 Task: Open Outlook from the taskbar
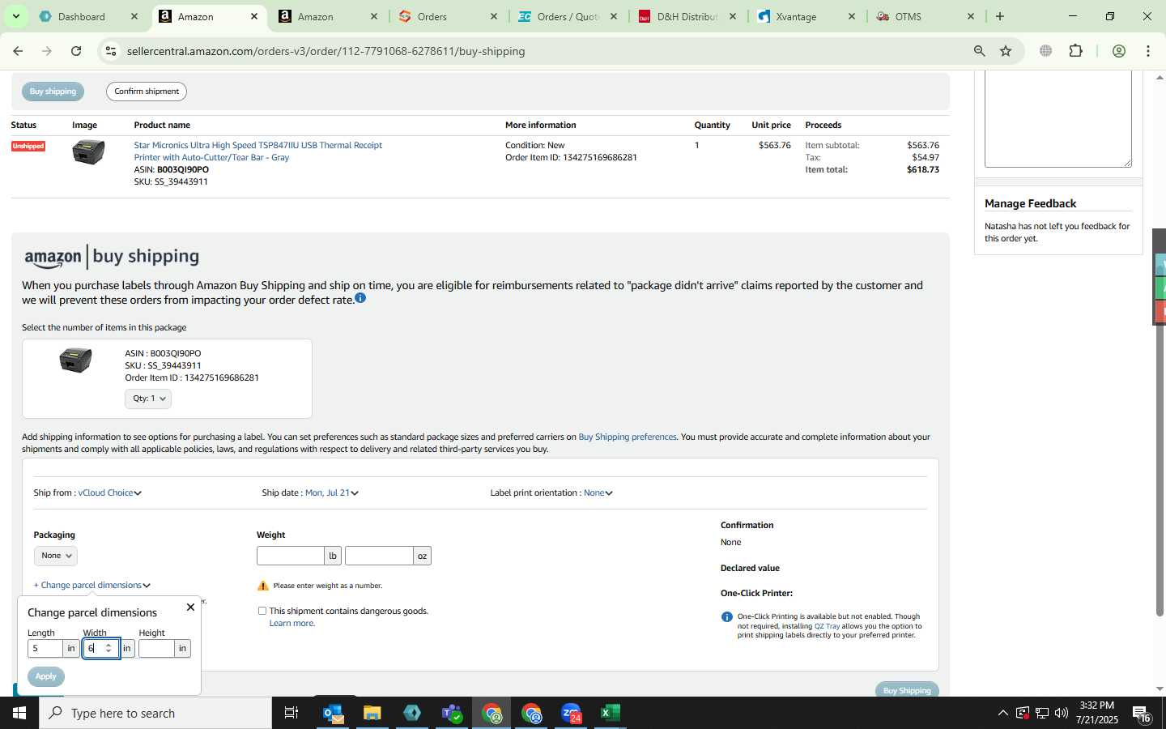[333, 713]
